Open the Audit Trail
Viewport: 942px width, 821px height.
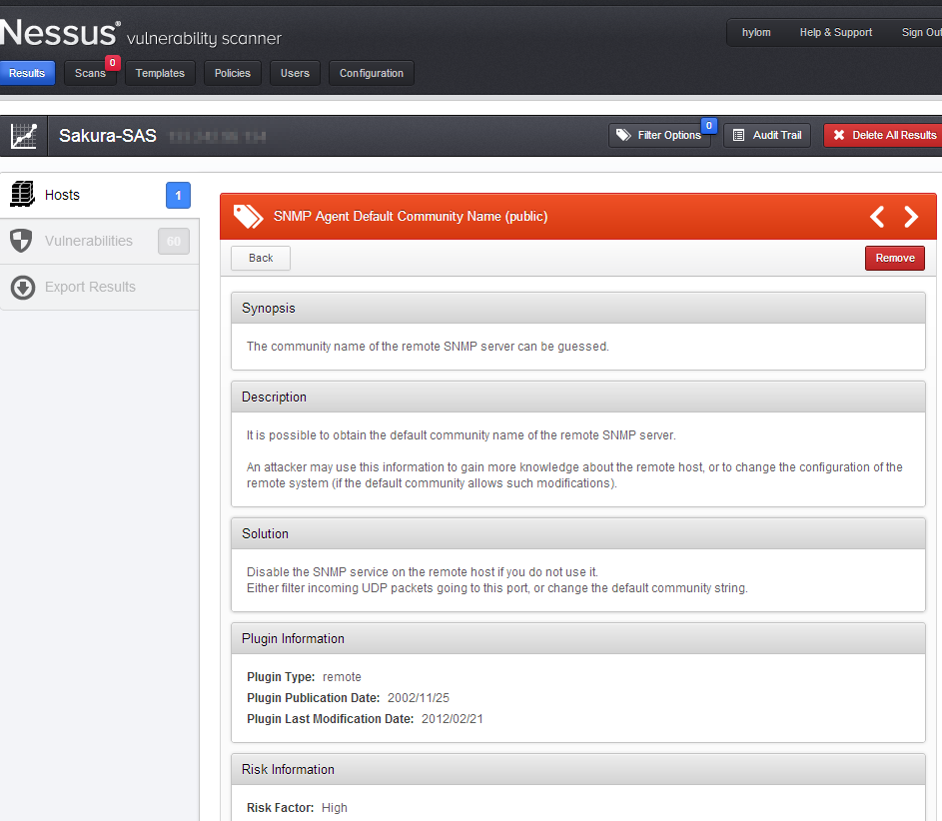(x=766, y=135)
